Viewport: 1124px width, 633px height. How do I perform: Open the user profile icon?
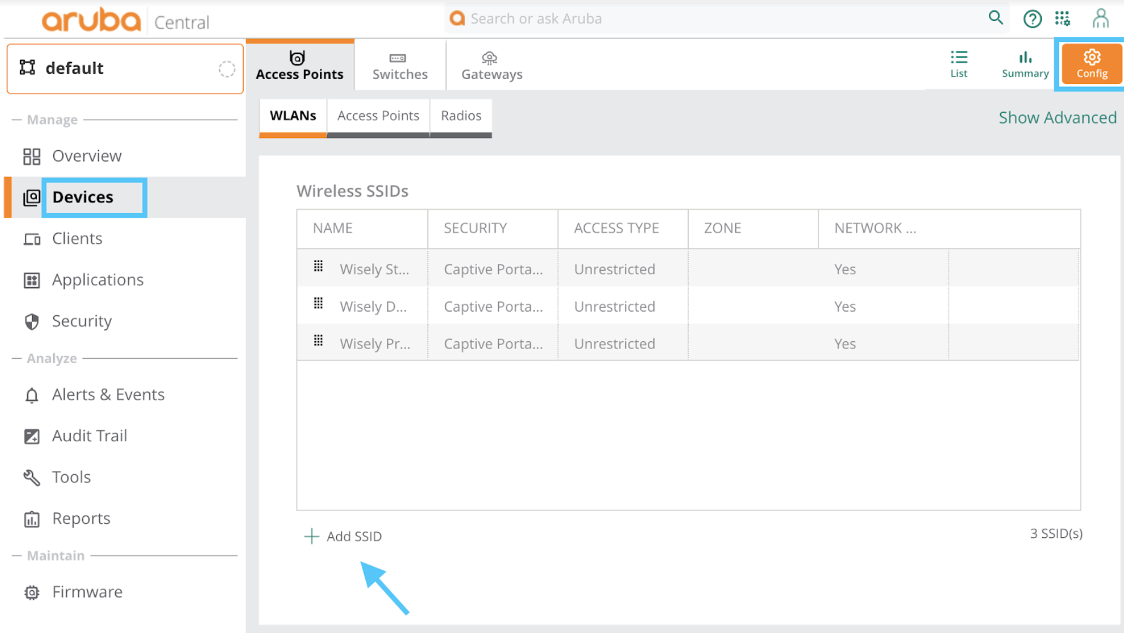point(1100,19)
